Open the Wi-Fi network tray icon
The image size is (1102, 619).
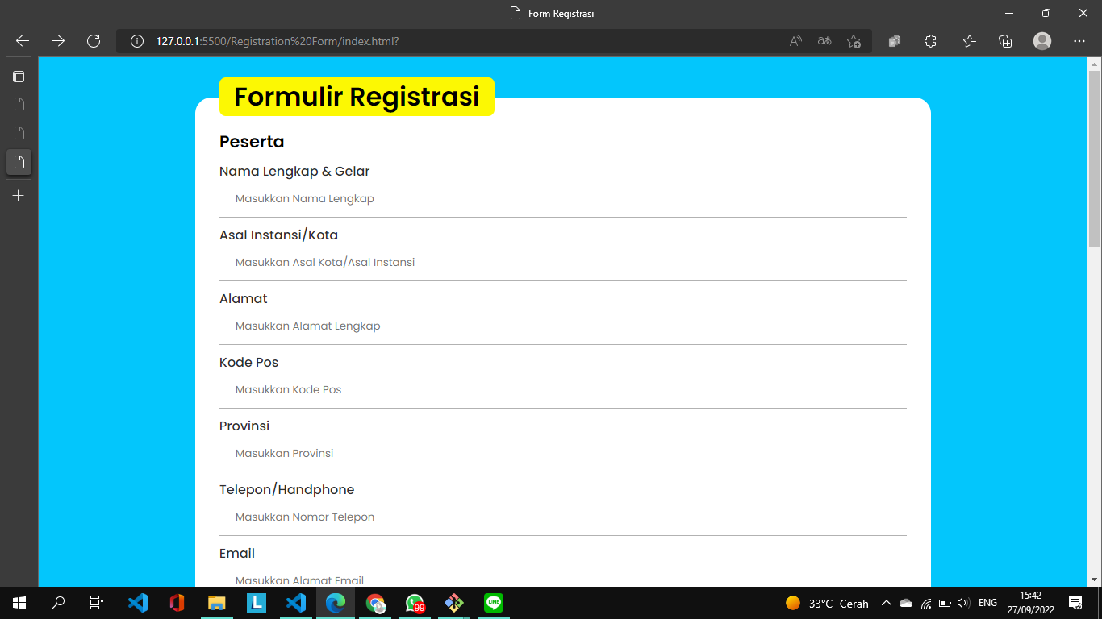coord(926,603)
